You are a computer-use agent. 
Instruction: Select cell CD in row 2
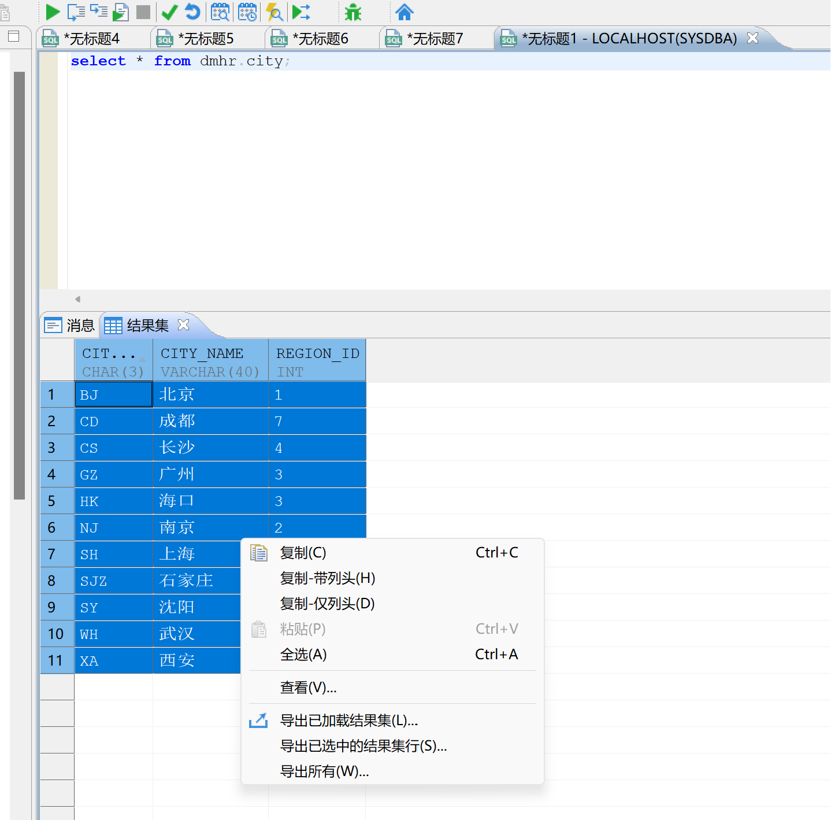click(x=113, y=421)
